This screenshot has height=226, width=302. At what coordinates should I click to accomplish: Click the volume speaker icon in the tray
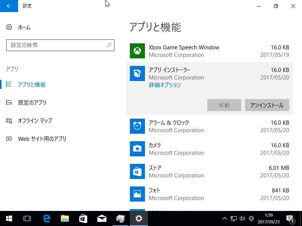click(242, 218)
